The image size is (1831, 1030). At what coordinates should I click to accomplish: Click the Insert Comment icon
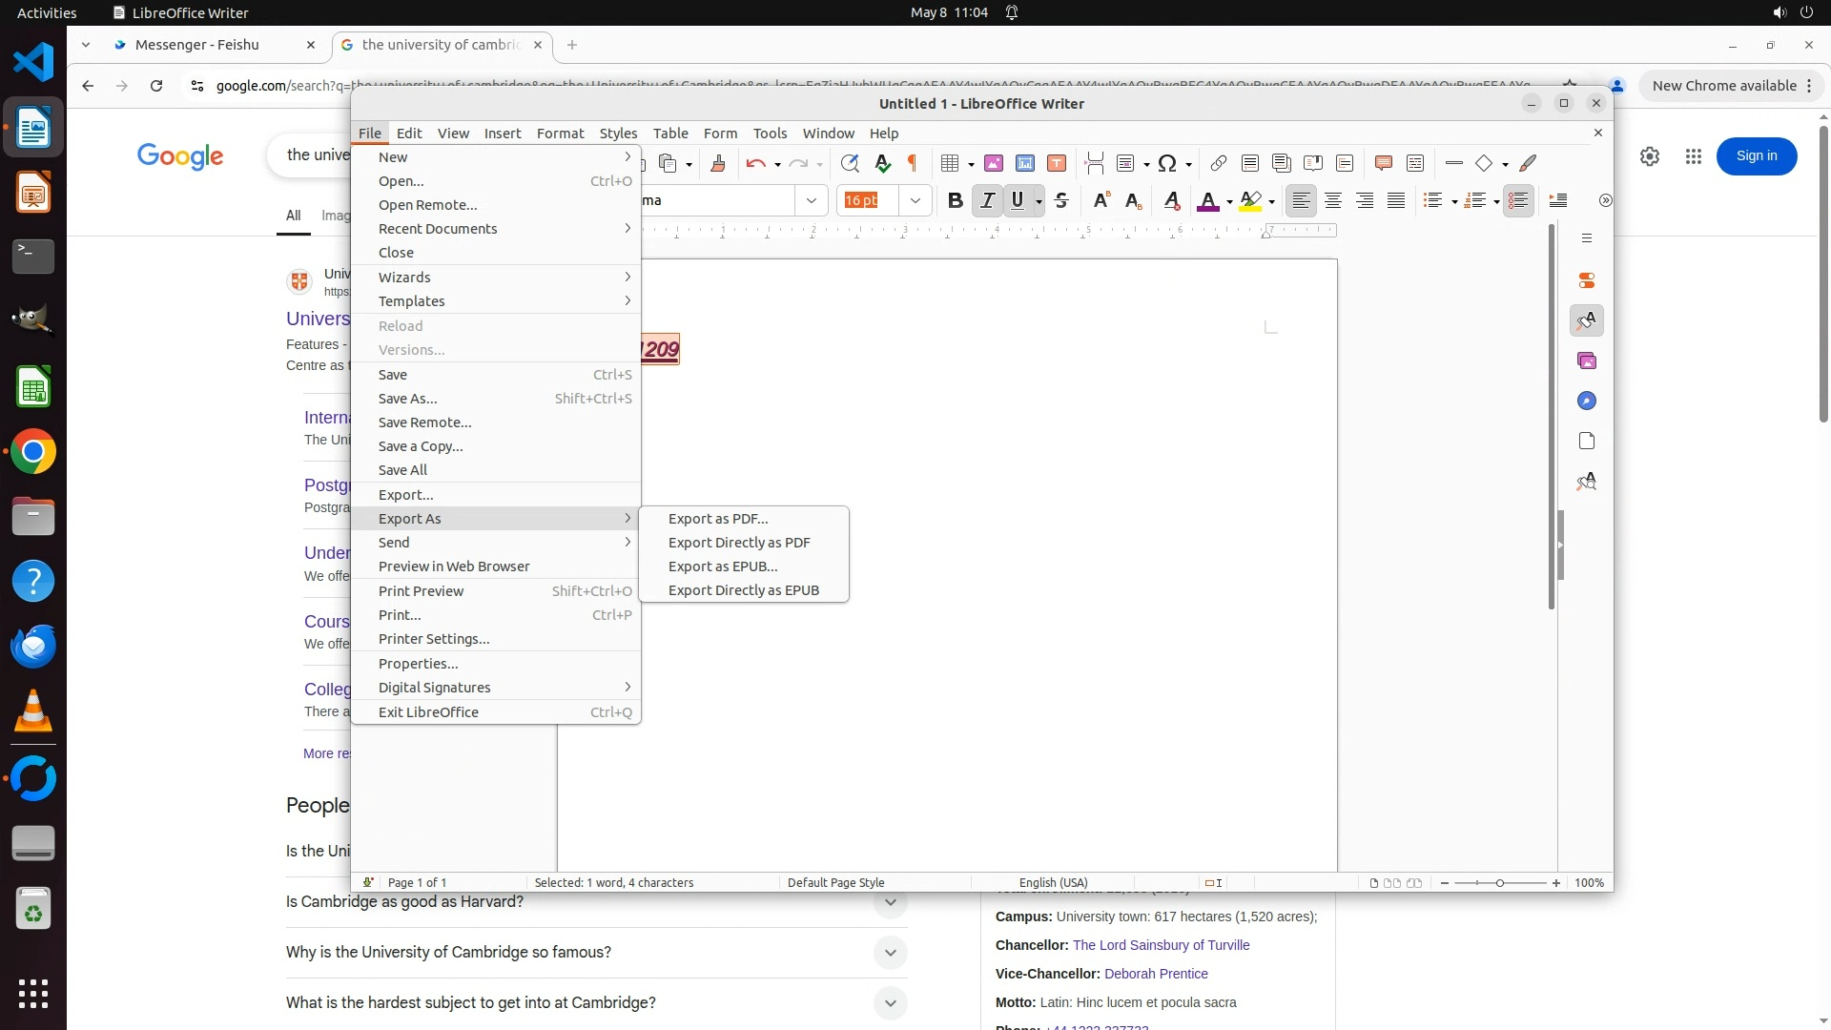pos(1384,164)
